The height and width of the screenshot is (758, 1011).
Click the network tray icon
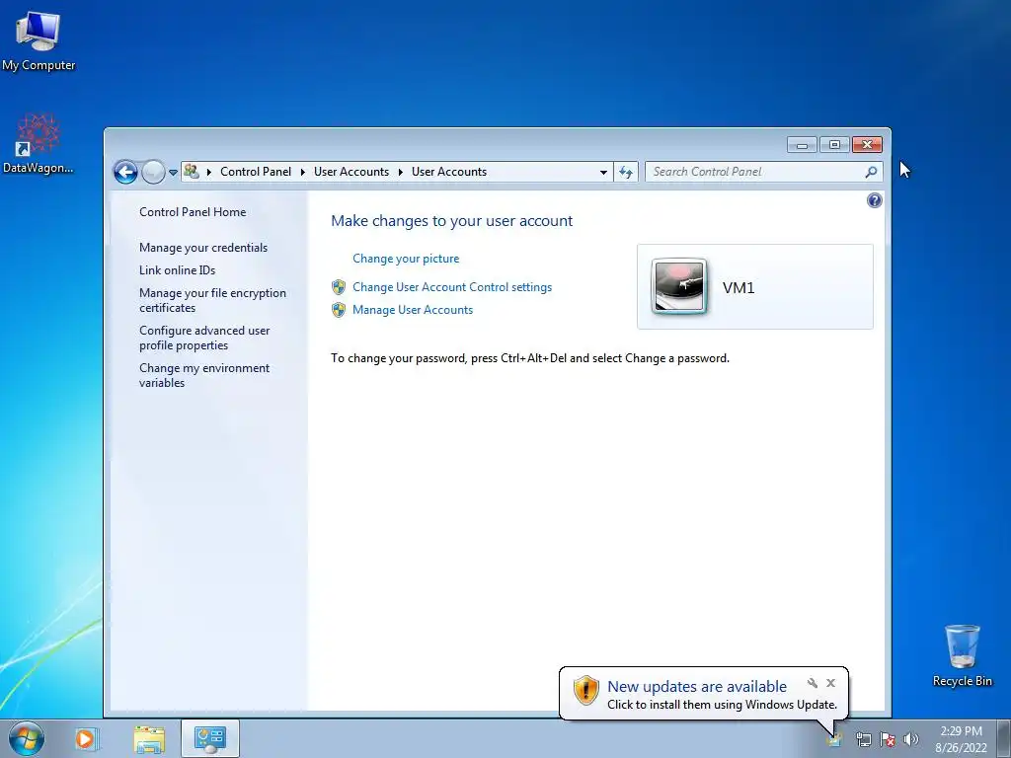(x=863, y=739)
